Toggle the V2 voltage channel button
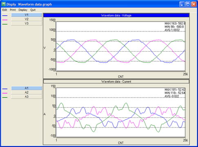Screen dimensions: 198x147 tap(27, 19)
